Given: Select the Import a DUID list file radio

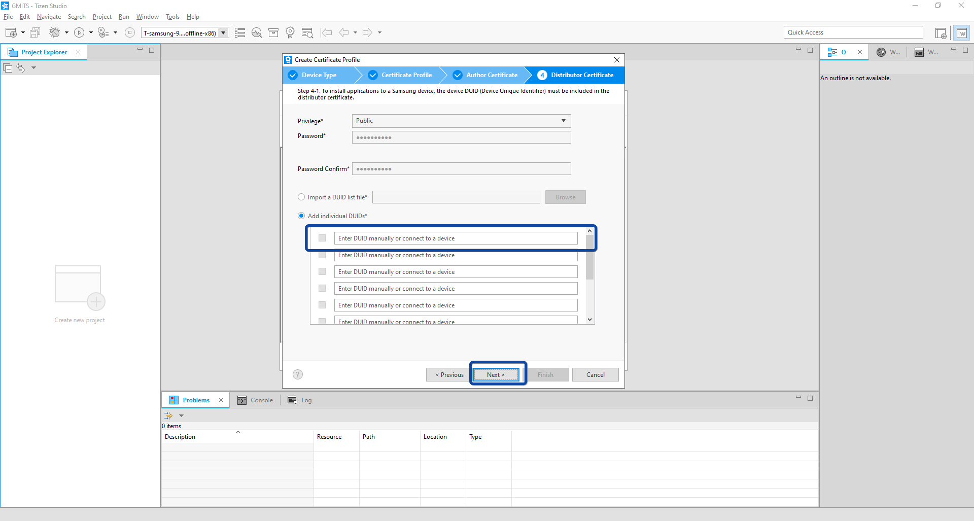Looking at the screenshot, I should (301, 197).
